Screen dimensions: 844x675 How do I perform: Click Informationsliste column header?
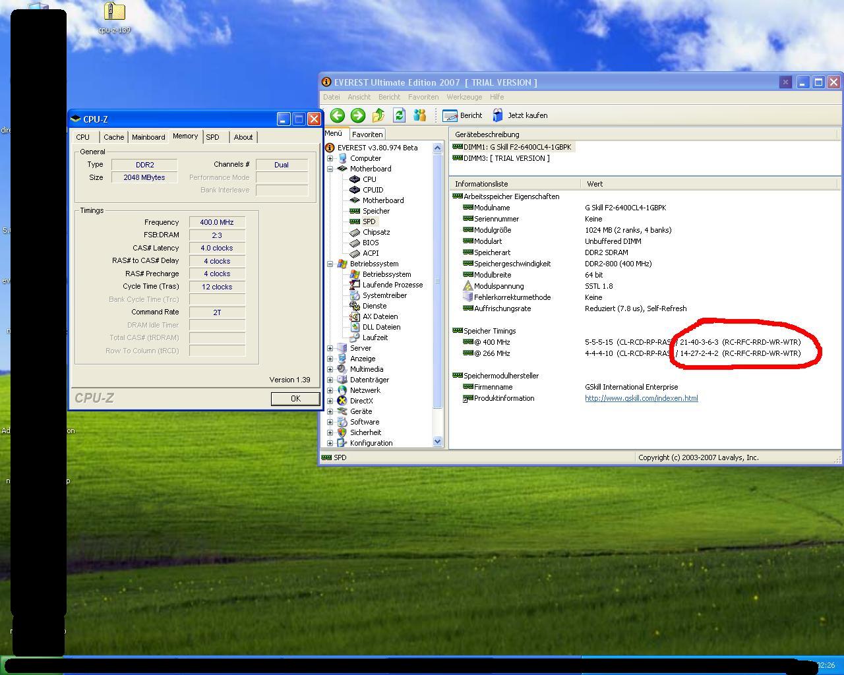click(x=515, y=184)
